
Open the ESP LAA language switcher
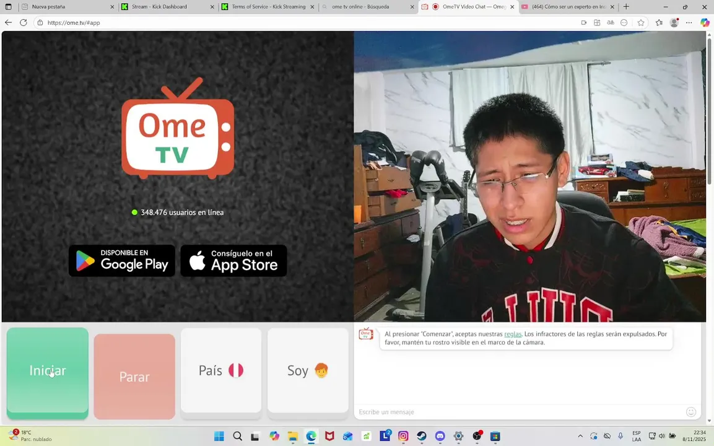(x=637, y=436)
